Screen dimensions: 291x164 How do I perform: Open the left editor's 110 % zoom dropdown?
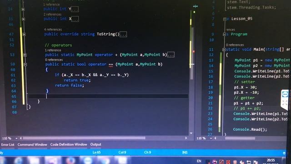[x=16, y=138]
